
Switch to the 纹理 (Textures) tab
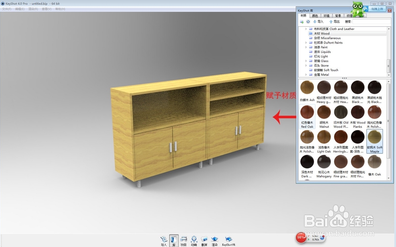click(x=350, y=16)
